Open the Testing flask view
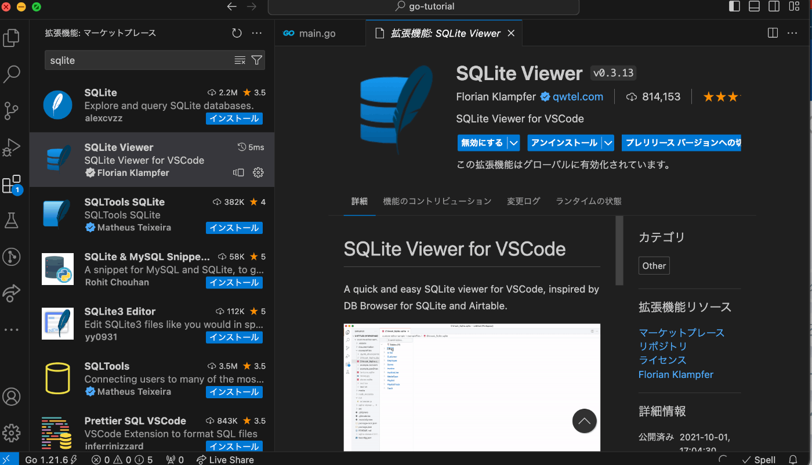The image size is (812, 465). click(x=12, y=220)
